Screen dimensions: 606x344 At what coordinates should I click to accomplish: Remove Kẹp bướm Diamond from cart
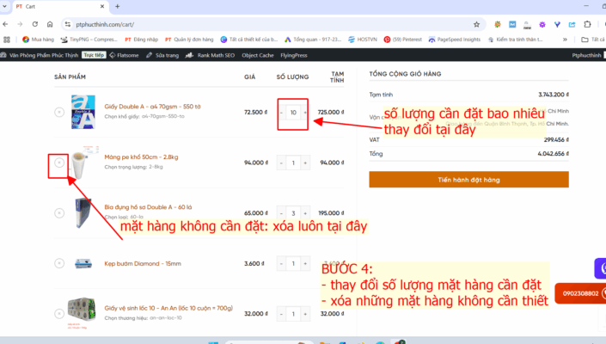click(x=58, y=263)
